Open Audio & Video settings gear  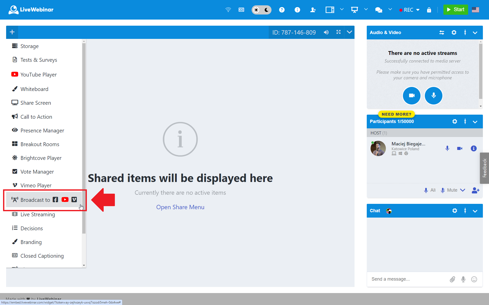pyautogui.click(x=454, y=33)
